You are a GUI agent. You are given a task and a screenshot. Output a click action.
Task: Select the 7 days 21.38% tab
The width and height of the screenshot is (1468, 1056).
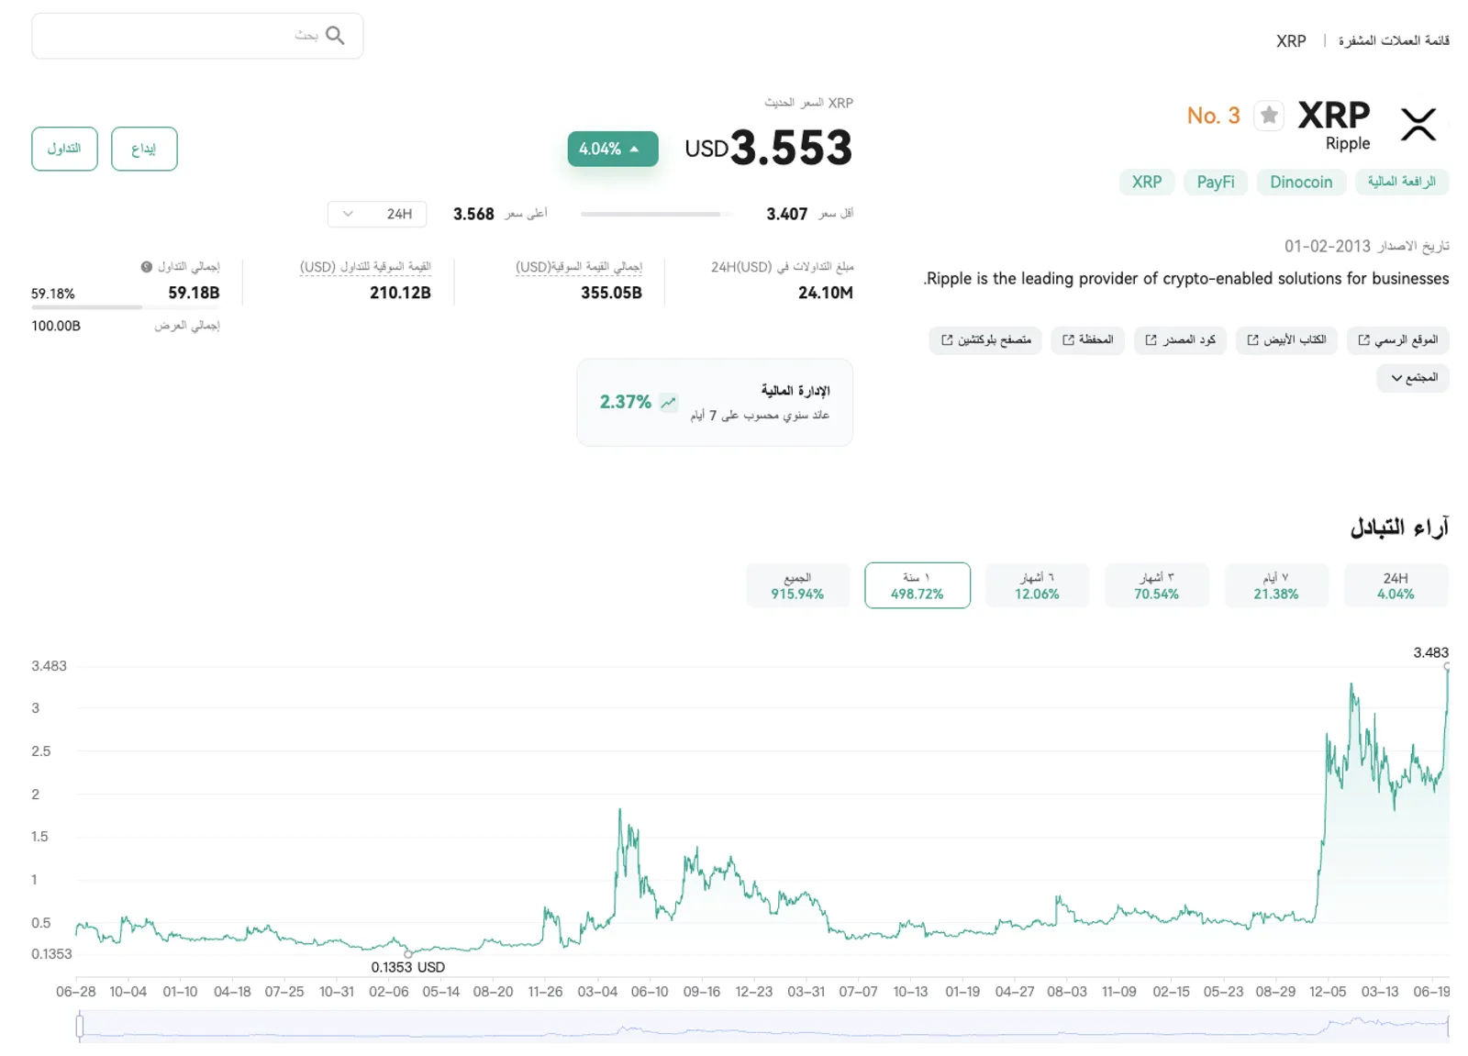coord(1276,585)
